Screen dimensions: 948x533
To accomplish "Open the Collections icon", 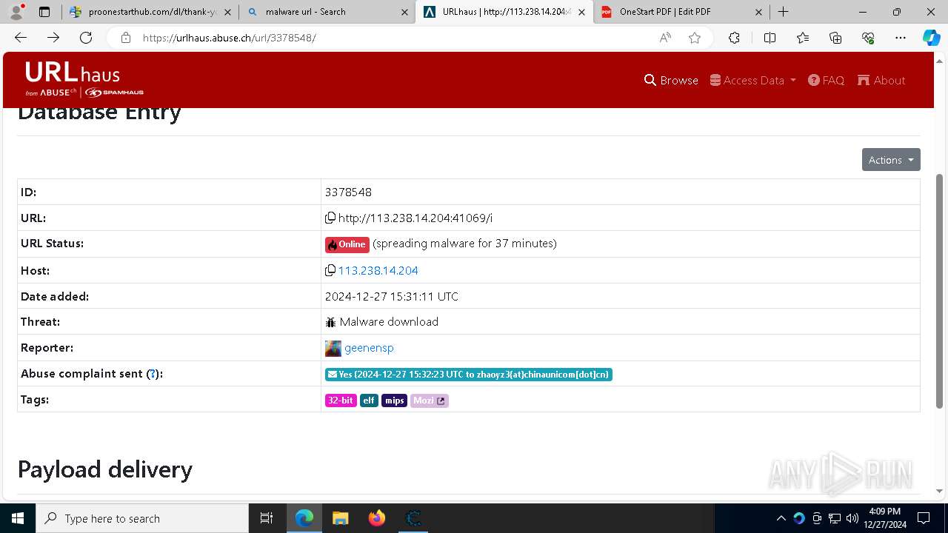I will [835, 38].
